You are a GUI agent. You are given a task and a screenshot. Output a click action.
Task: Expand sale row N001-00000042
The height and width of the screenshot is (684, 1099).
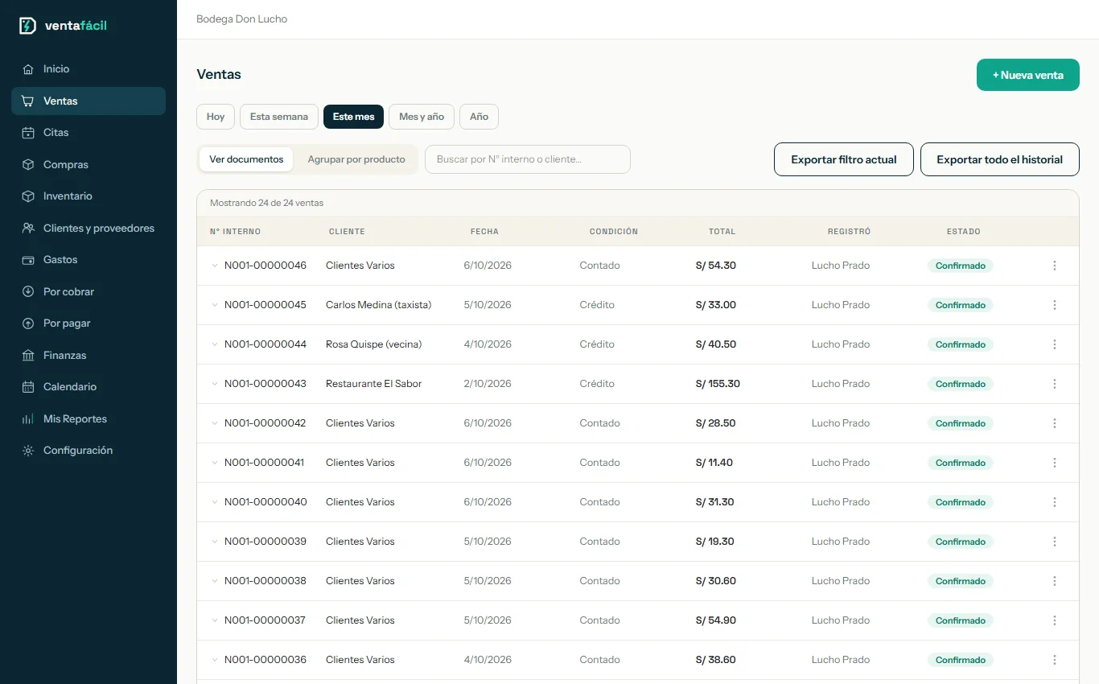pos(215,423)
